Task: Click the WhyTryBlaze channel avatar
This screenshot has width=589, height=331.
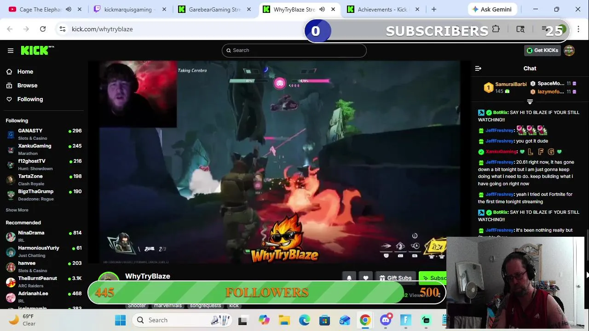Action: (x=109, y=278)
